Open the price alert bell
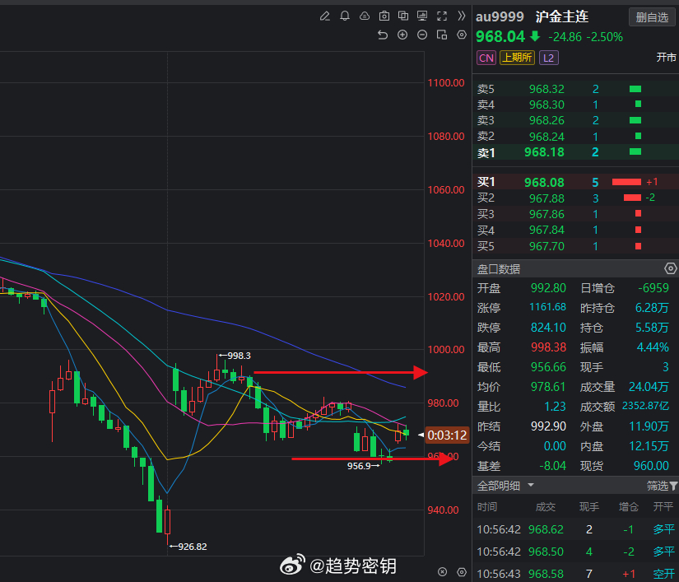 coord(345,16)
